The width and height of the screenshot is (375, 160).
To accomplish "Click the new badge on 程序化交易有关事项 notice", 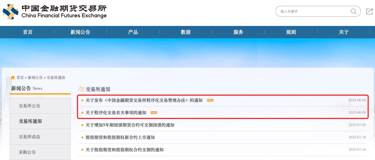I will coord(154,113).
